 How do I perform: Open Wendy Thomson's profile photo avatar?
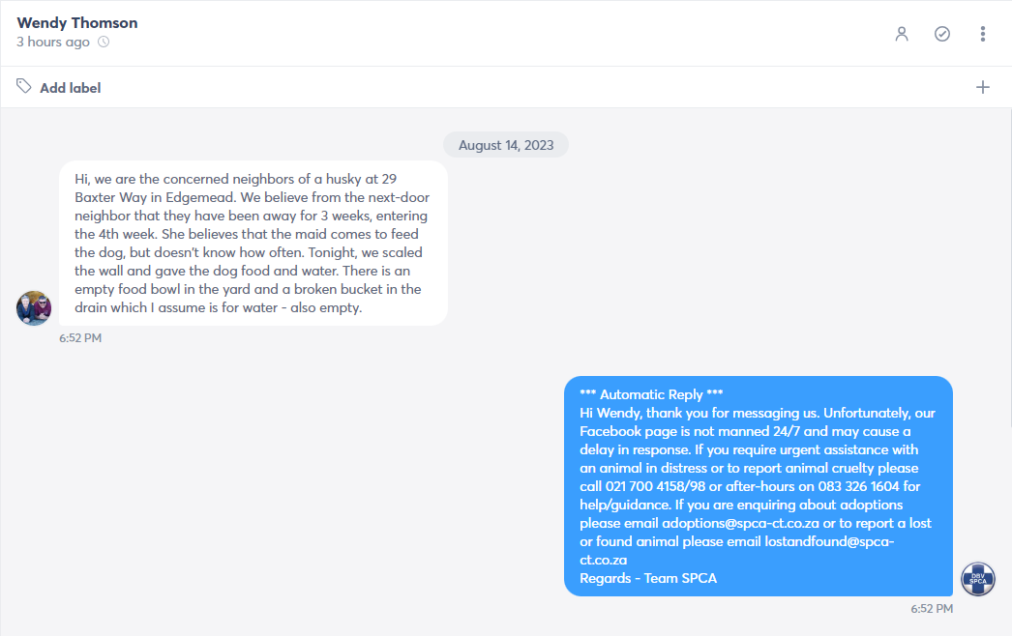click(34, 308)
